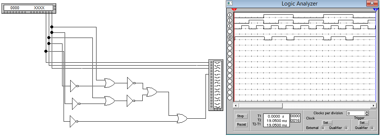Screen dimensions: 380x136
Task: Click the hex readout 0000
Action: coord(295,116)
